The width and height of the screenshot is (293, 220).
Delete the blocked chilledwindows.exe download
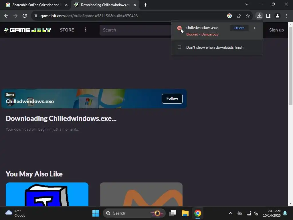coord(239,28)
